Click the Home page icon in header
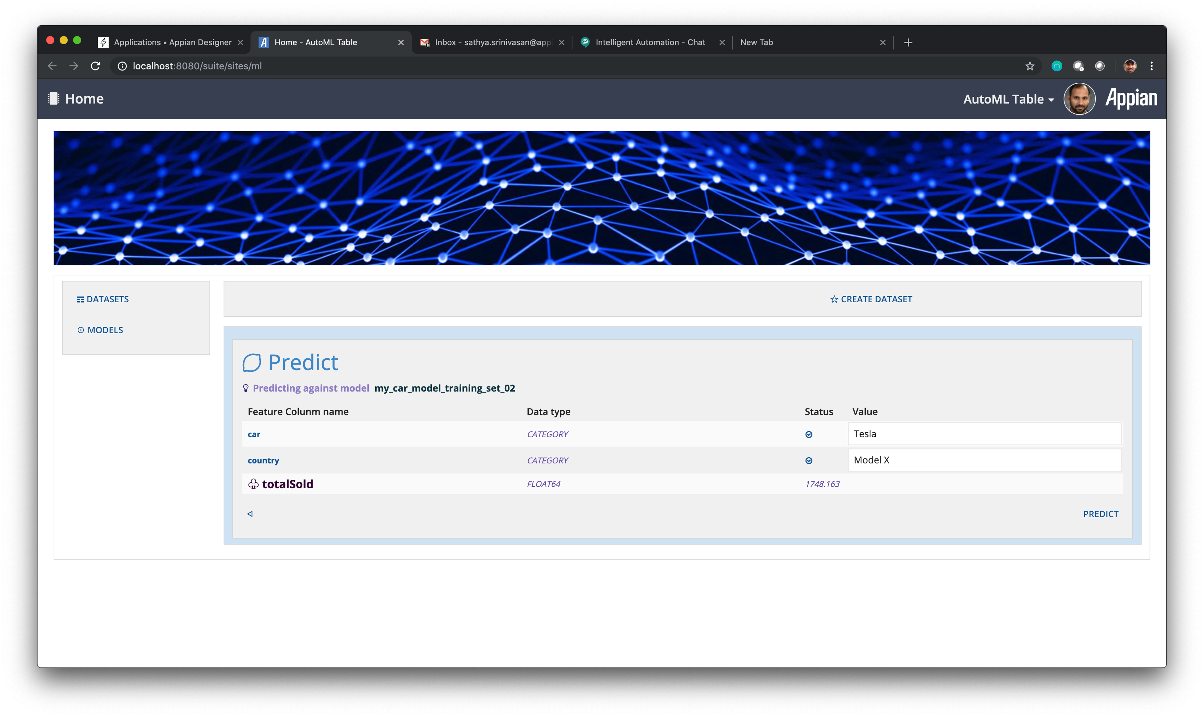The image size is (1204, 717). pos(53,99)
